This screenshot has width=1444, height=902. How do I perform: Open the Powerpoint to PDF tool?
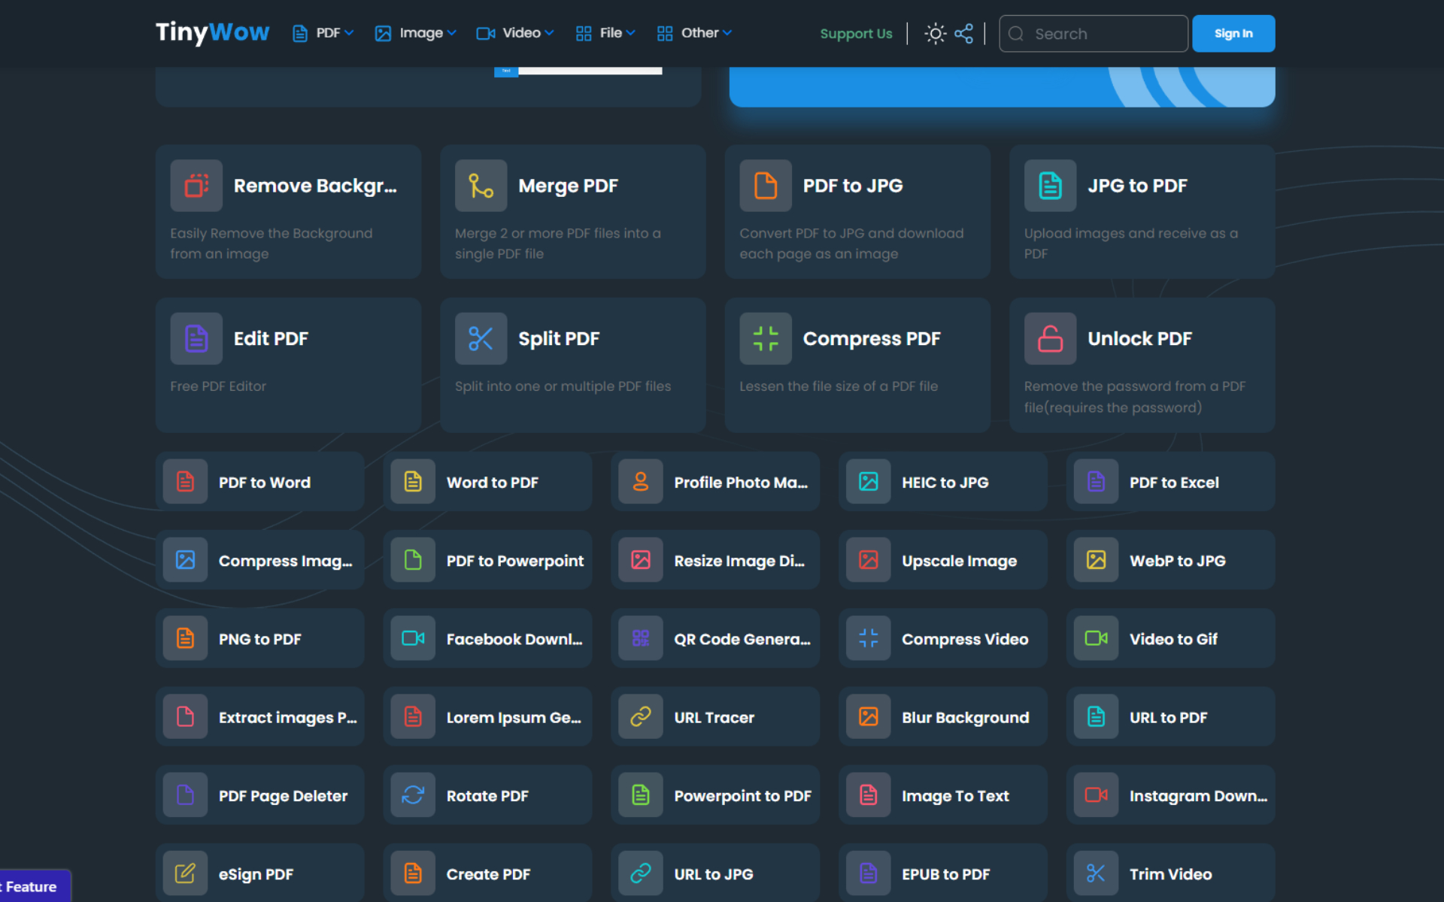tap(715, 795)
